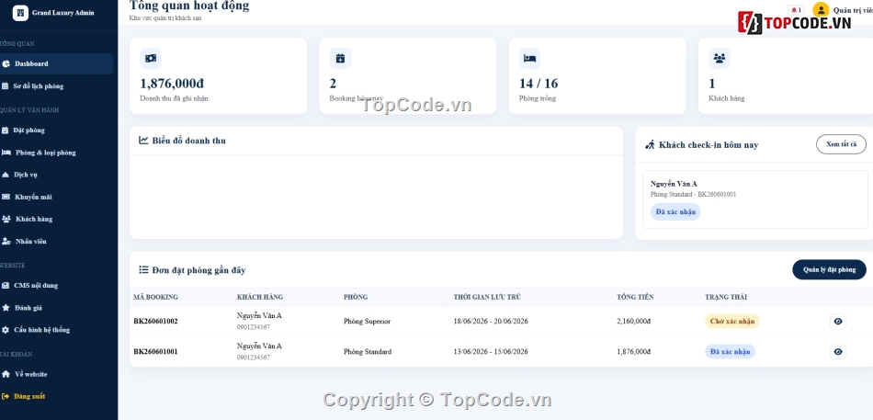Open Sơ đồ lịch phòng in sidebar
The image size is (873, 420).
pos(56,86)
